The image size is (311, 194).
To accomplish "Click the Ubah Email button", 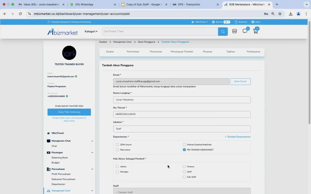I will 240,81.
